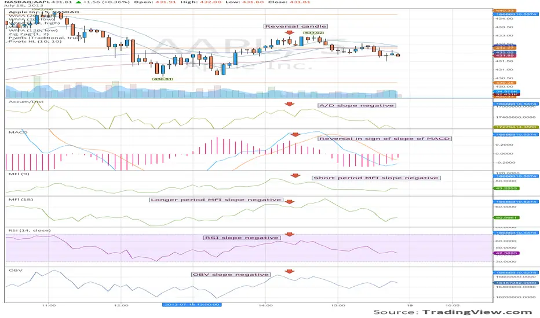Click the OBV slope negative annotation
Screen dimensions: 540x318
pos(231,274)
